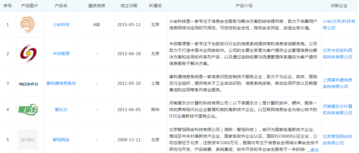
Task: Select the A轮 financing cell
Action: click(x=97, y=24)
